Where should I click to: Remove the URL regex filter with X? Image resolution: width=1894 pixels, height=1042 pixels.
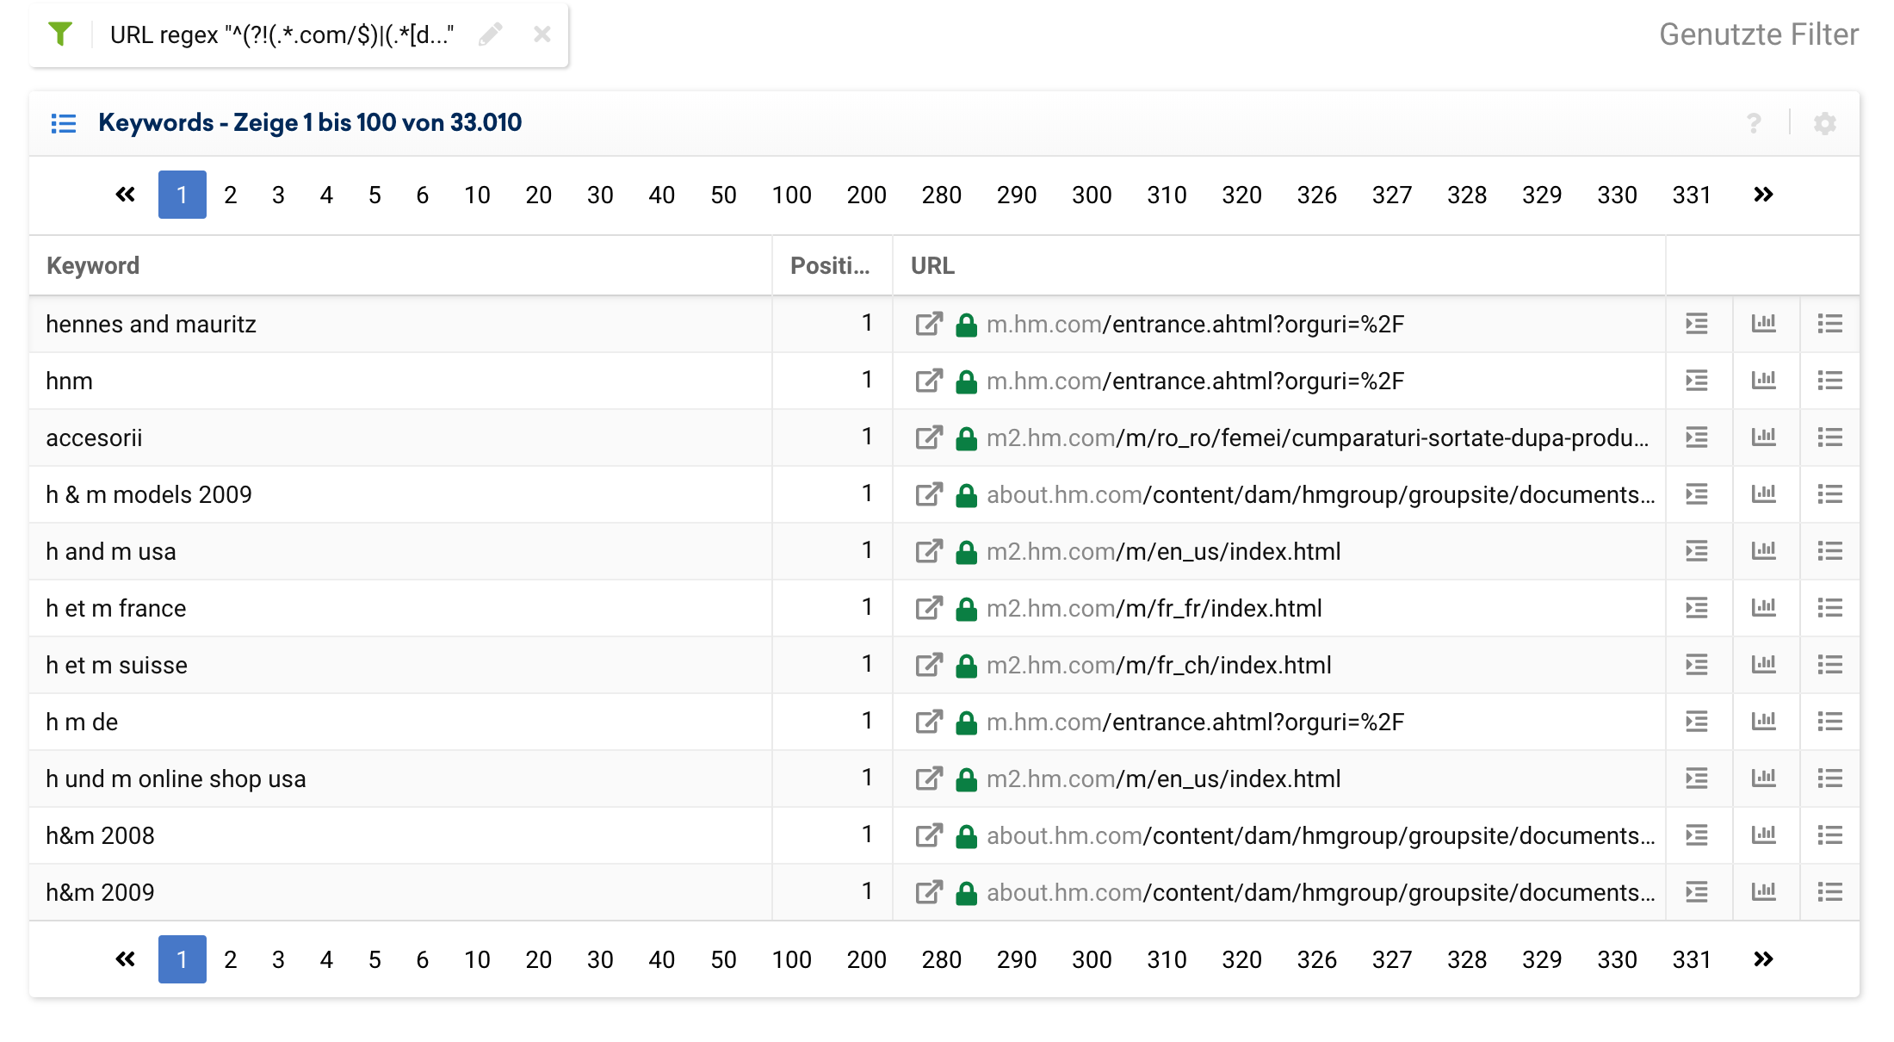[x=542, y=34]
